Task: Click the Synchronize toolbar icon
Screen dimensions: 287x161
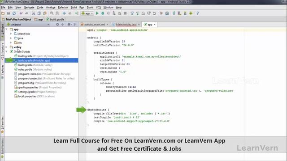Action: tap(14, 13)
